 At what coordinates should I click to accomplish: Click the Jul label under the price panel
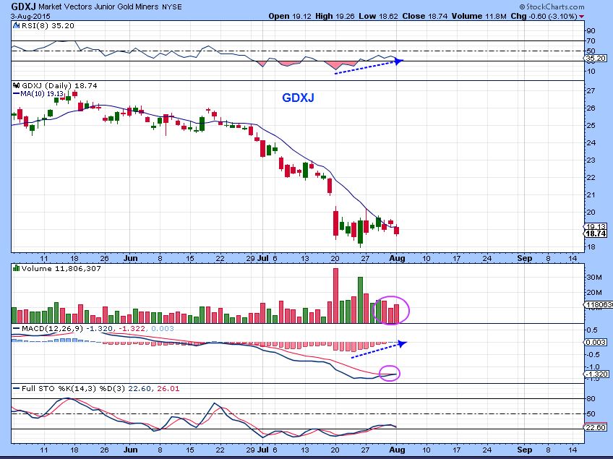(263, 258)
